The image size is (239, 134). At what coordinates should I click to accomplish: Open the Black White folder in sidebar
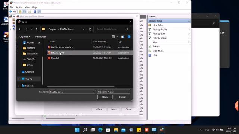(32, 54)
